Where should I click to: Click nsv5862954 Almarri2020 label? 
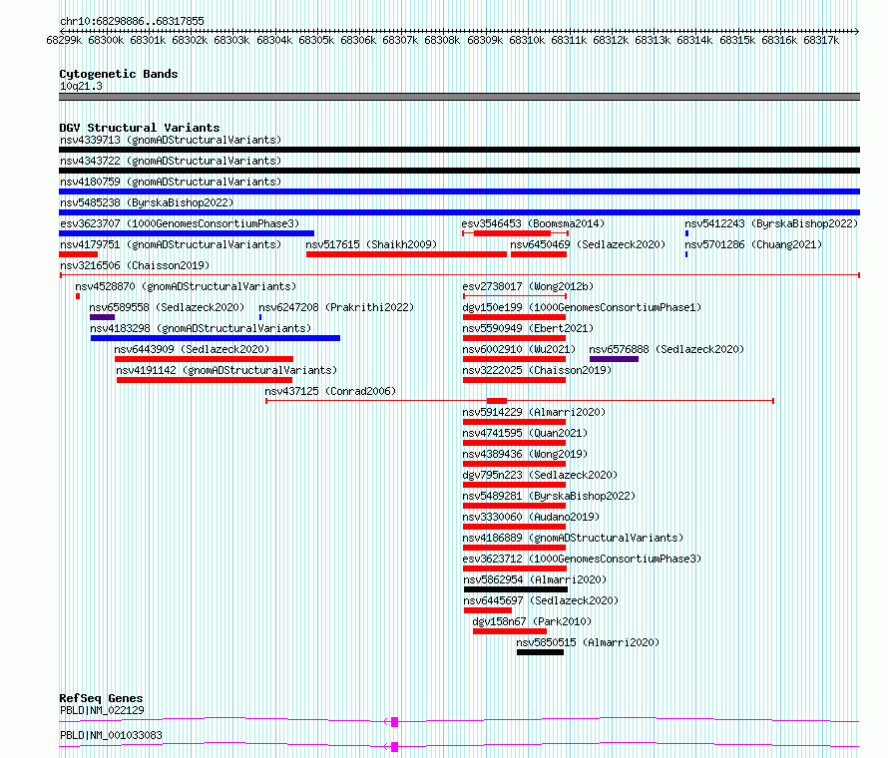[535, 579]
